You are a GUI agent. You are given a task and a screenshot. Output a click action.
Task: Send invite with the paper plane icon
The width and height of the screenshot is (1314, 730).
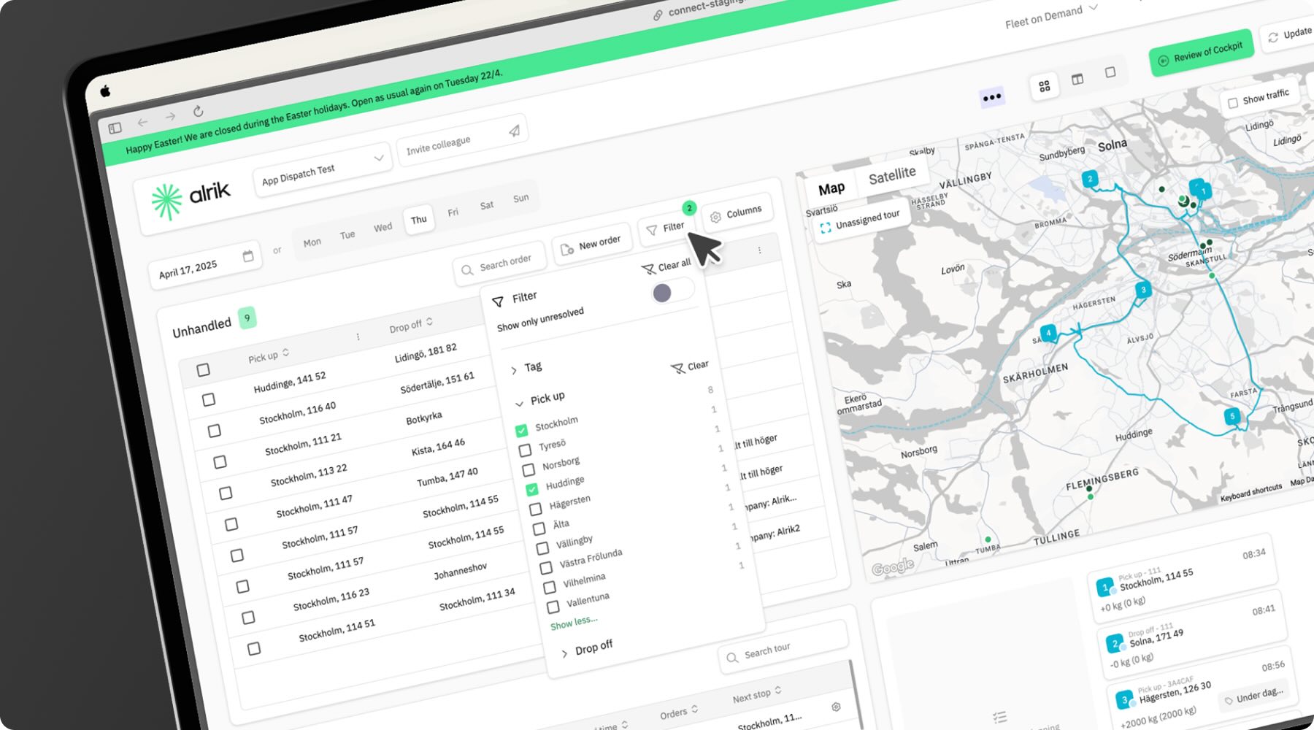pos(515,130)
